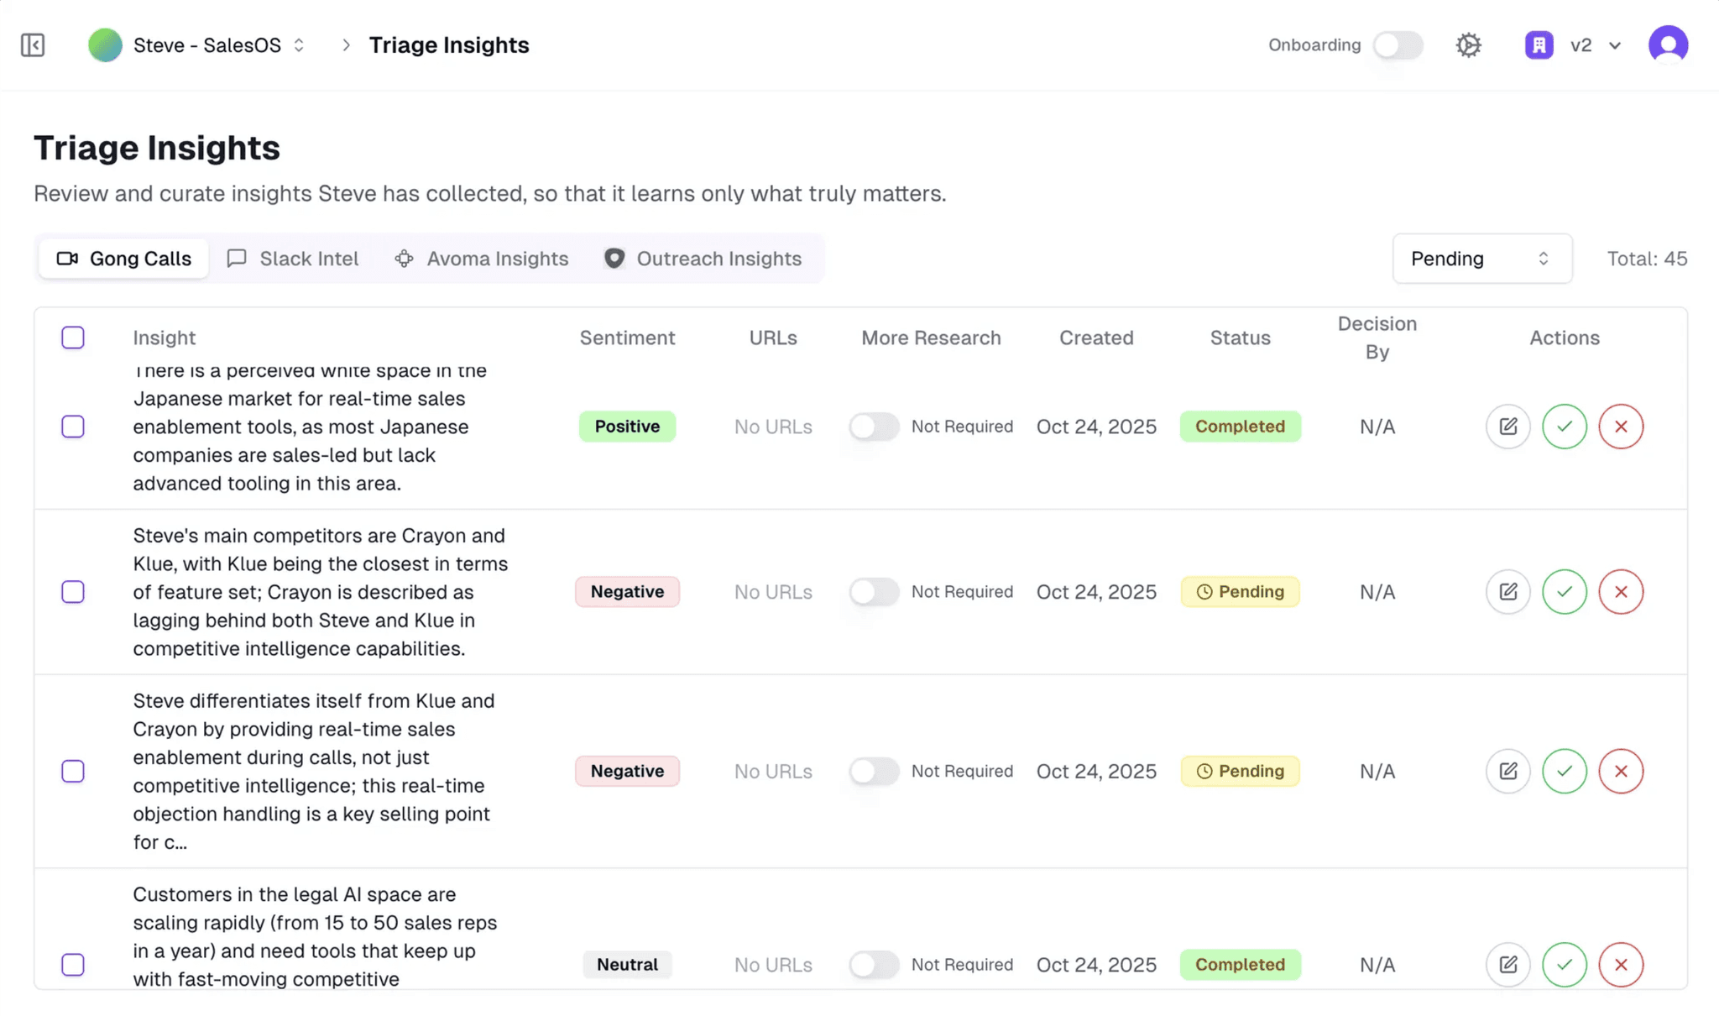Switch to Slack Intel tab
The image size is (1719, 1016).
coord(293,259)
